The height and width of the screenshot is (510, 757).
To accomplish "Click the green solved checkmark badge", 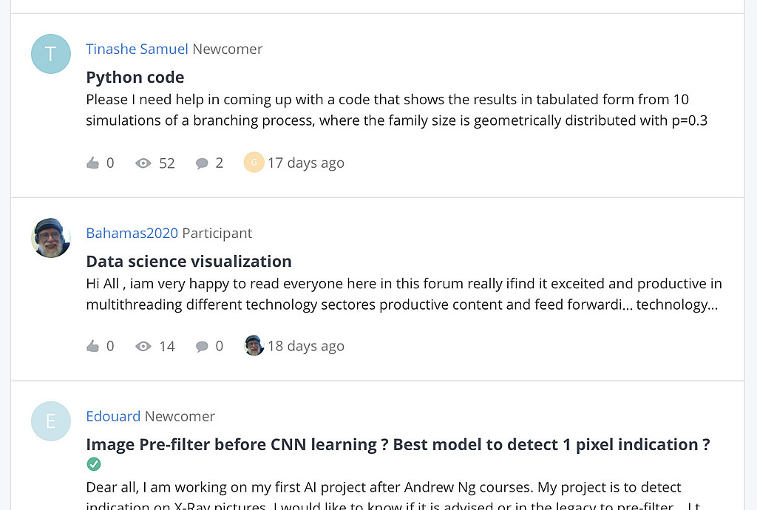I will (x=94, y=464).
